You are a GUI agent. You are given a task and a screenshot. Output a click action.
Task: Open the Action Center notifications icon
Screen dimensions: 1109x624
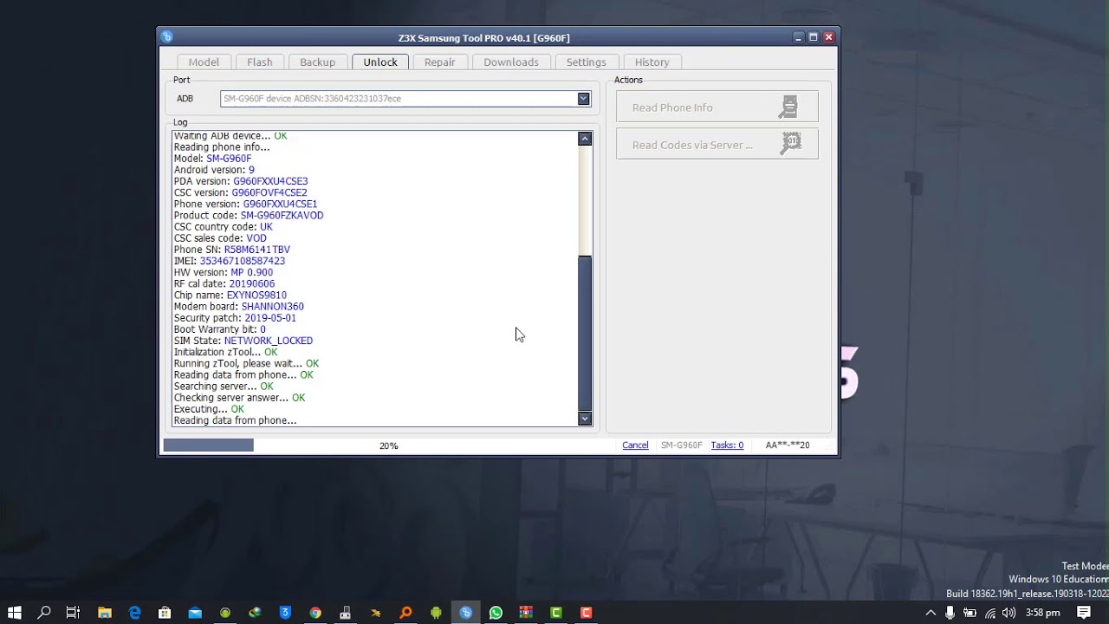[x=1084, y=613]
